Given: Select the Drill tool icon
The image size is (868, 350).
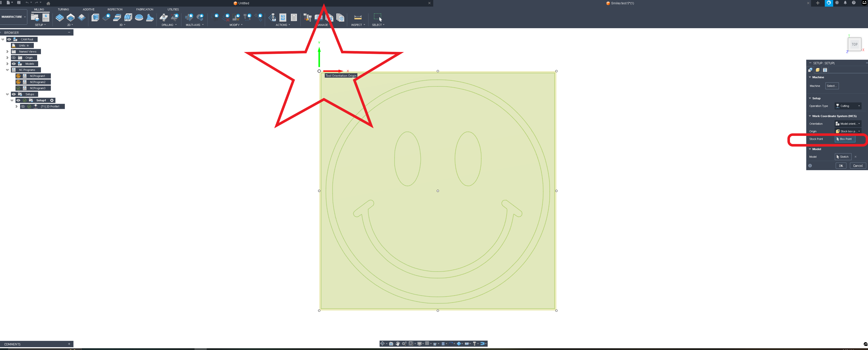Looking at the screenshot, I should pos(164,18).
